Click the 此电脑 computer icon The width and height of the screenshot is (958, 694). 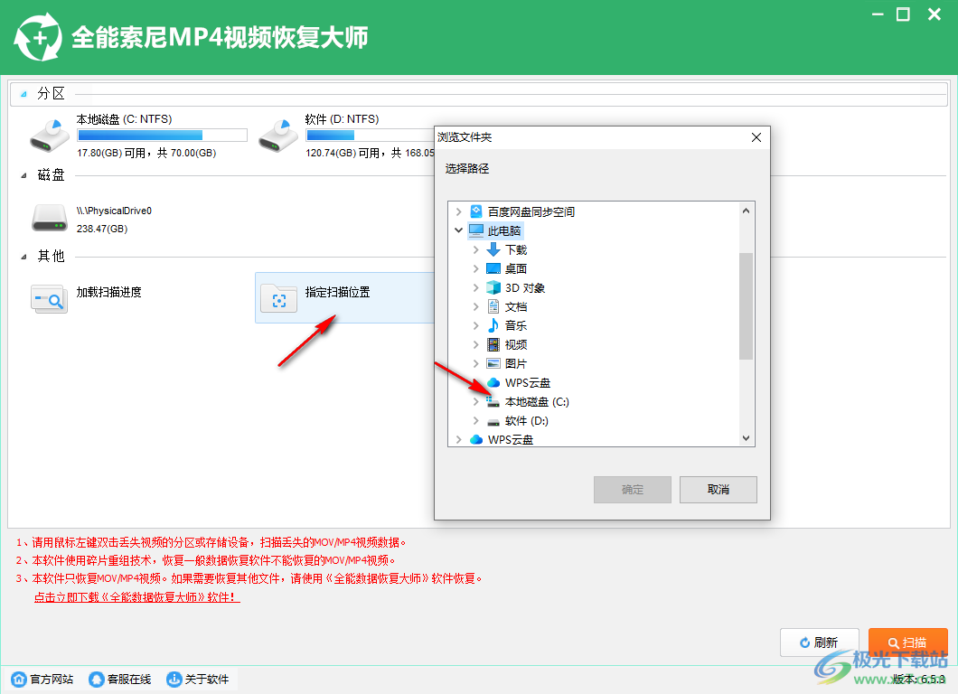[x=476, y=230]
